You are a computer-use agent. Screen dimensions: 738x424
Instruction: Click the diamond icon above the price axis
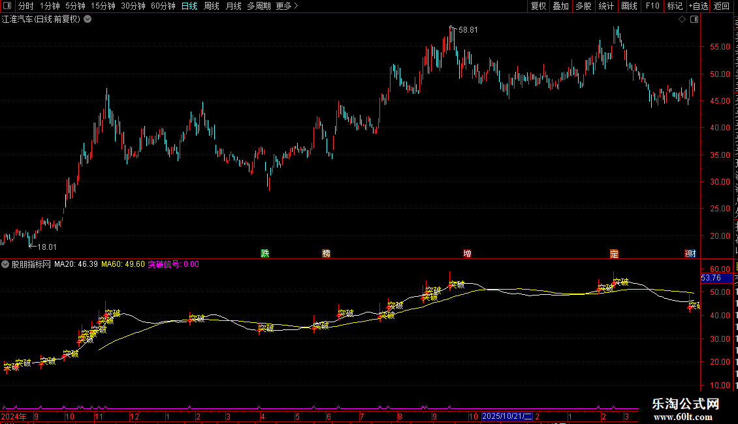pyautogui.click(x=682, y=20)
